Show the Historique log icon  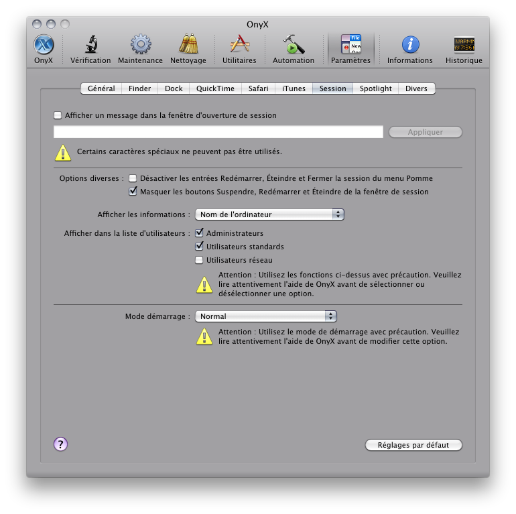coord(464,45)
